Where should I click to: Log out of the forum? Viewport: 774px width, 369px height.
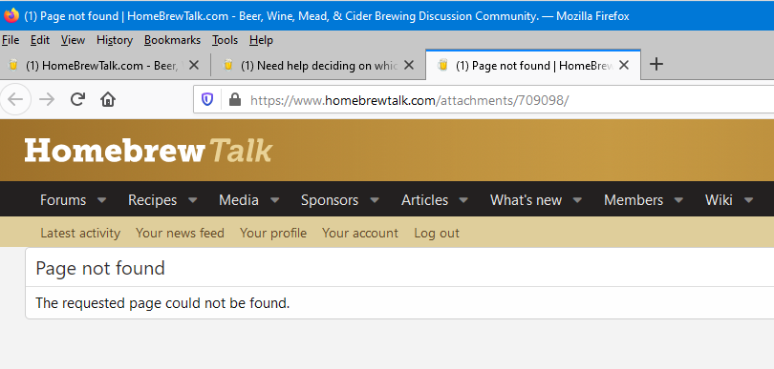point(437,233)
